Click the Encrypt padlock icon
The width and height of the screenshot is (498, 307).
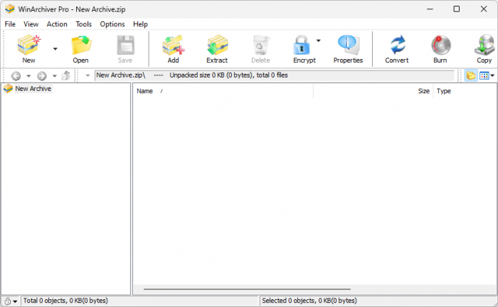tap(303, 47)
